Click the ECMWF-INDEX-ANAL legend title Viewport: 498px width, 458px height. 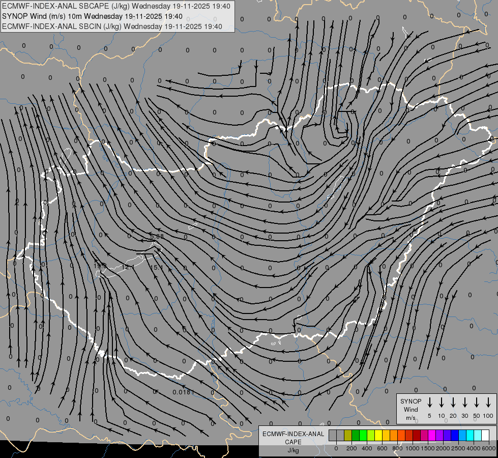point(293,434)
